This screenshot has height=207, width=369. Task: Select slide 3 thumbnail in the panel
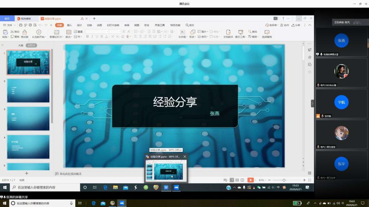28,118
